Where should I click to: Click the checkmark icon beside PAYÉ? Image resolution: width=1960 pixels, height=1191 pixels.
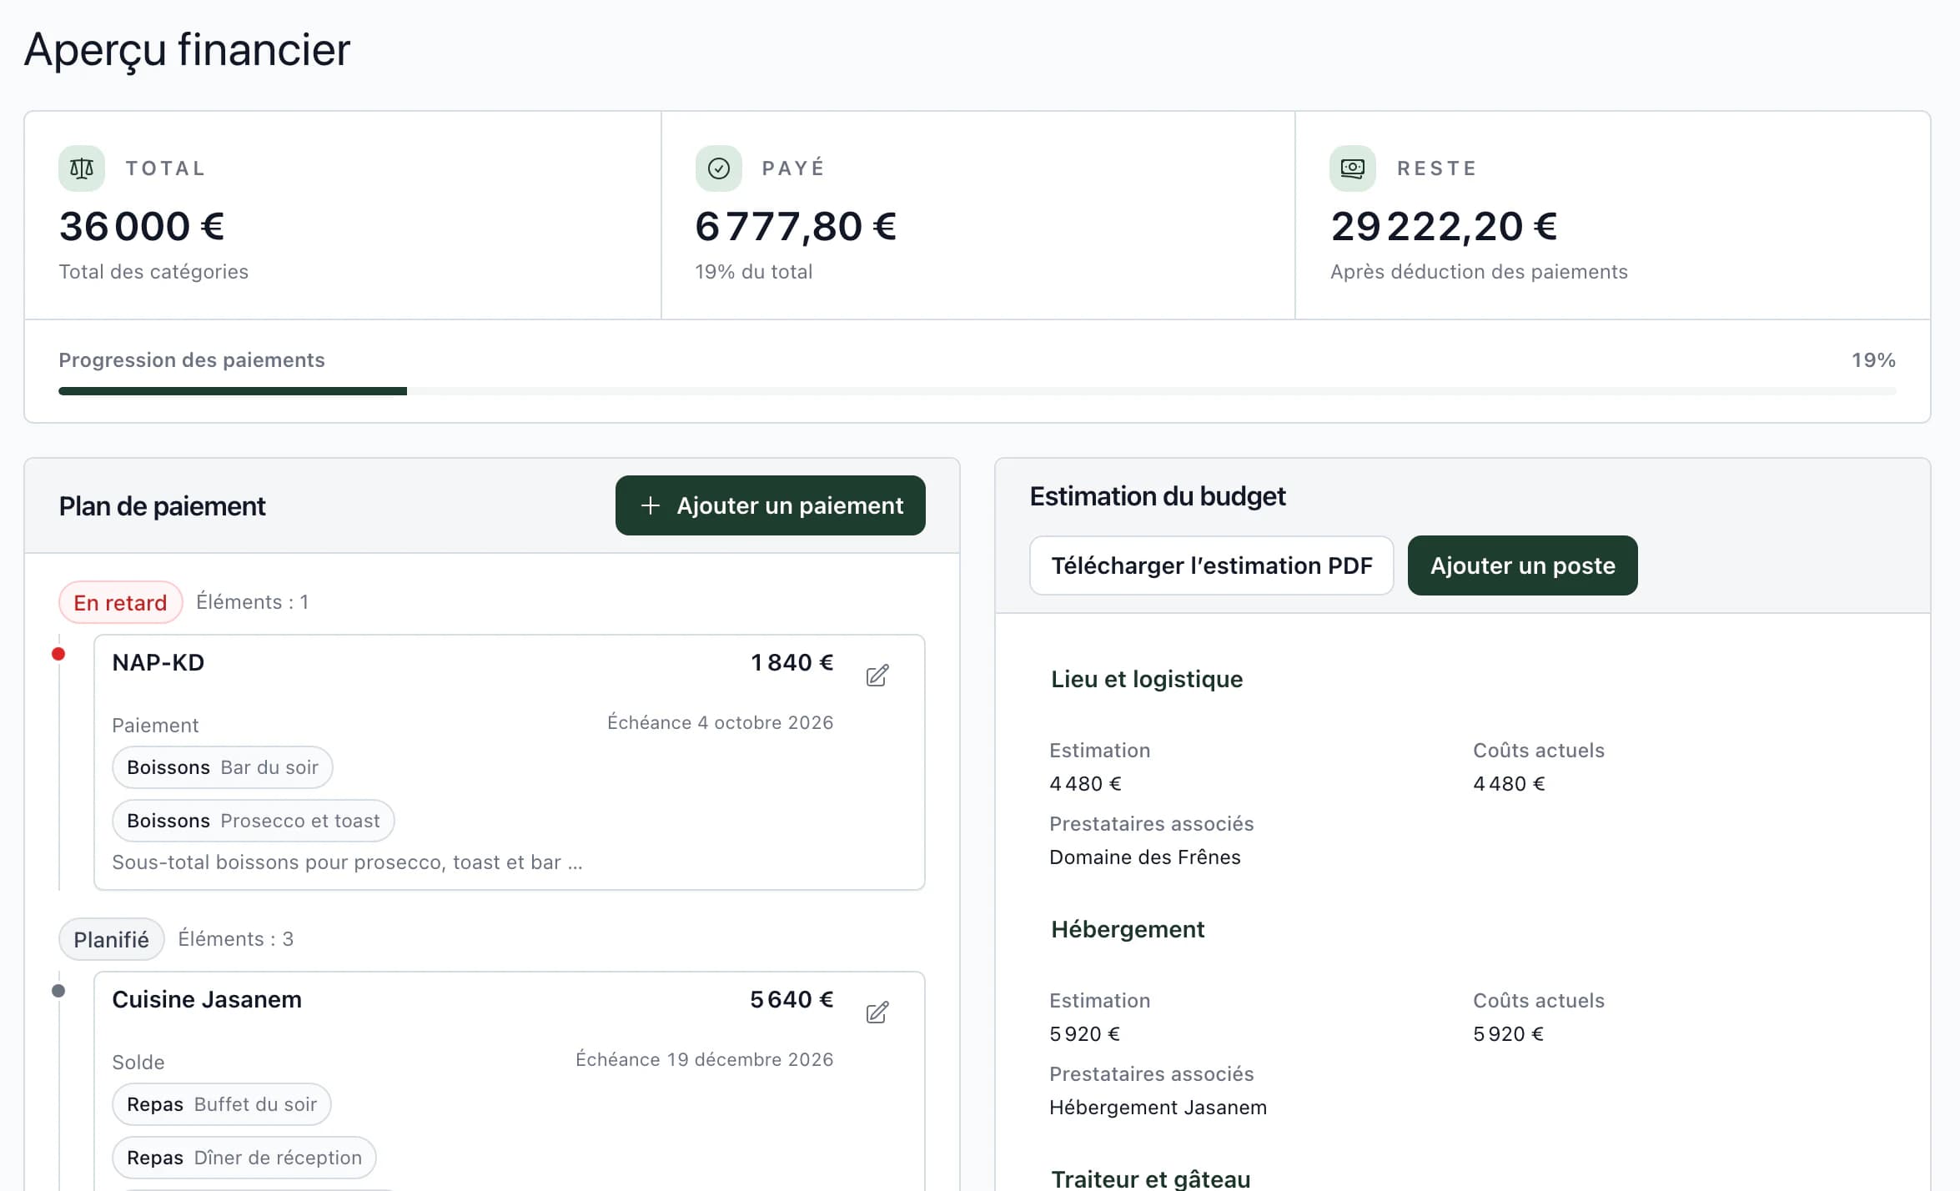pos(719,168)
